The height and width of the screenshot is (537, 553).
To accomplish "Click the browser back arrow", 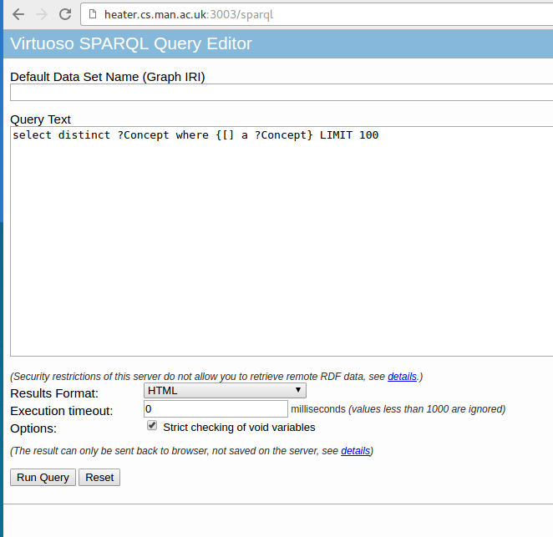I will pos(18,14).
